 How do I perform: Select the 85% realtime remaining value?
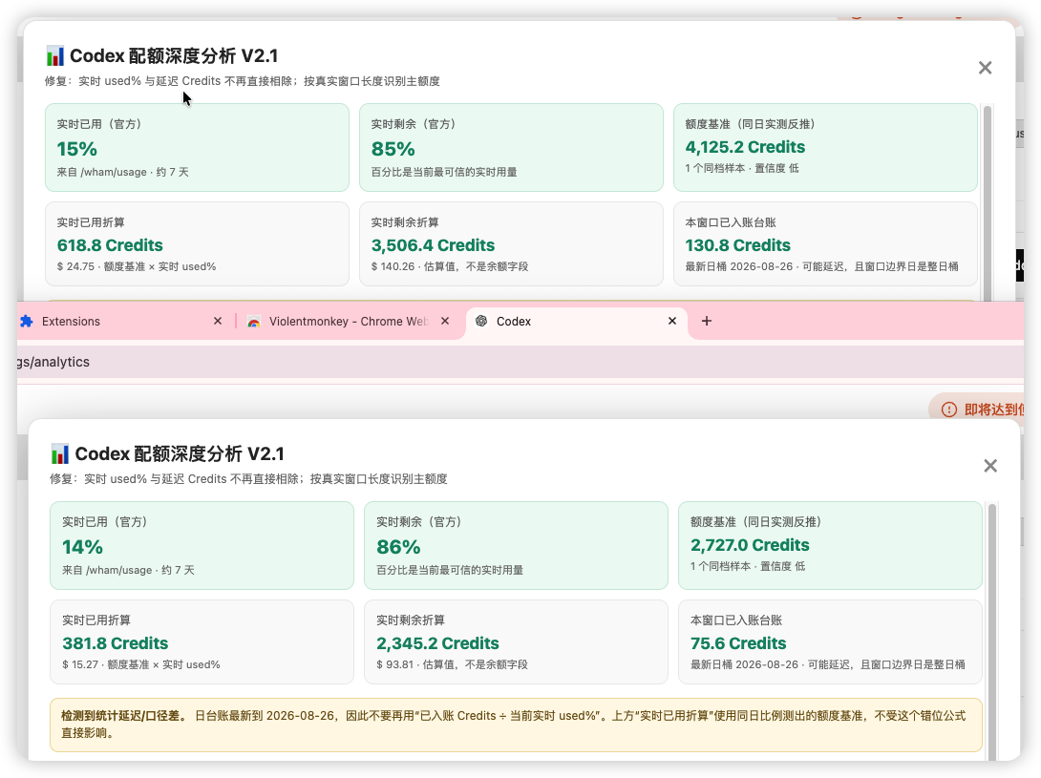pos(393,149)
